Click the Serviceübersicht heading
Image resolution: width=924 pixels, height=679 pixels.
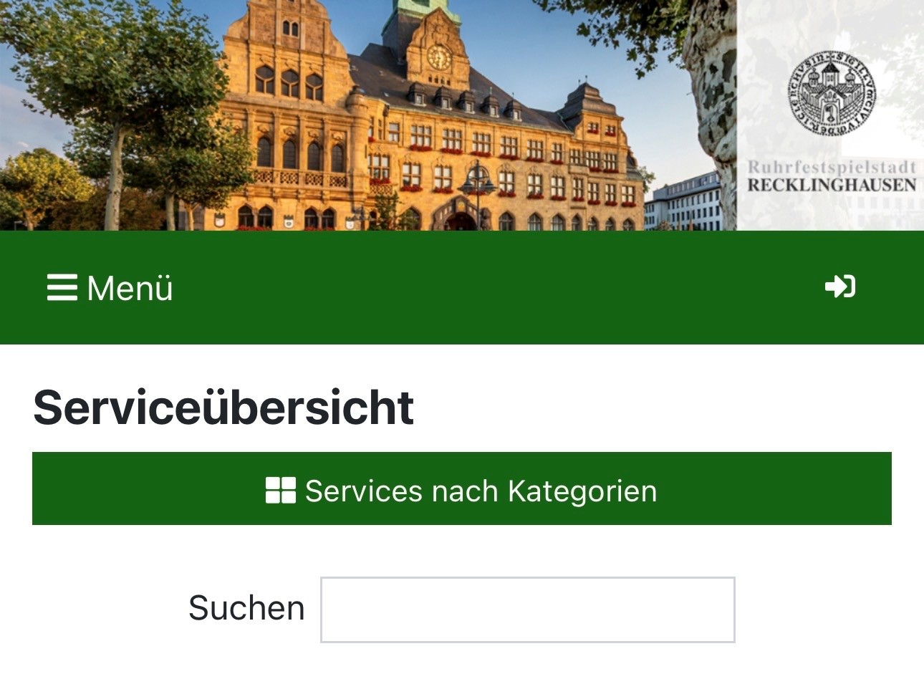[223, 408]
